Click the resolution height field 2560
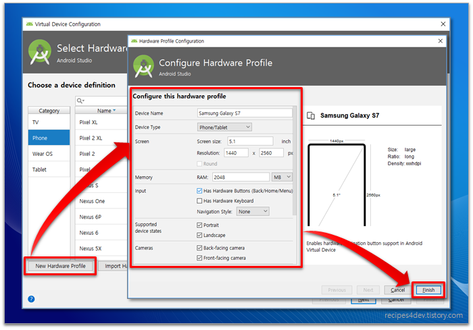The height and width of the screenshot is (330, 473). pos(271,153)
